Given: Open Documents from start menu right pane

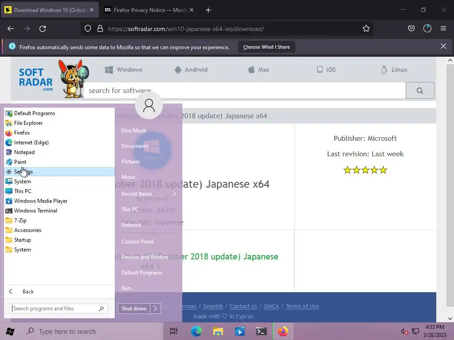Looking at the screenshot, I should pos(135,146).
